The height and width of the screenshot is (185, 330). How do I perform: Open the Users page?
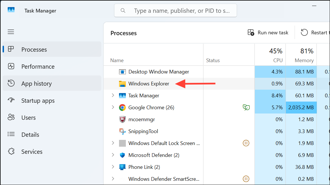pos(52,117)
